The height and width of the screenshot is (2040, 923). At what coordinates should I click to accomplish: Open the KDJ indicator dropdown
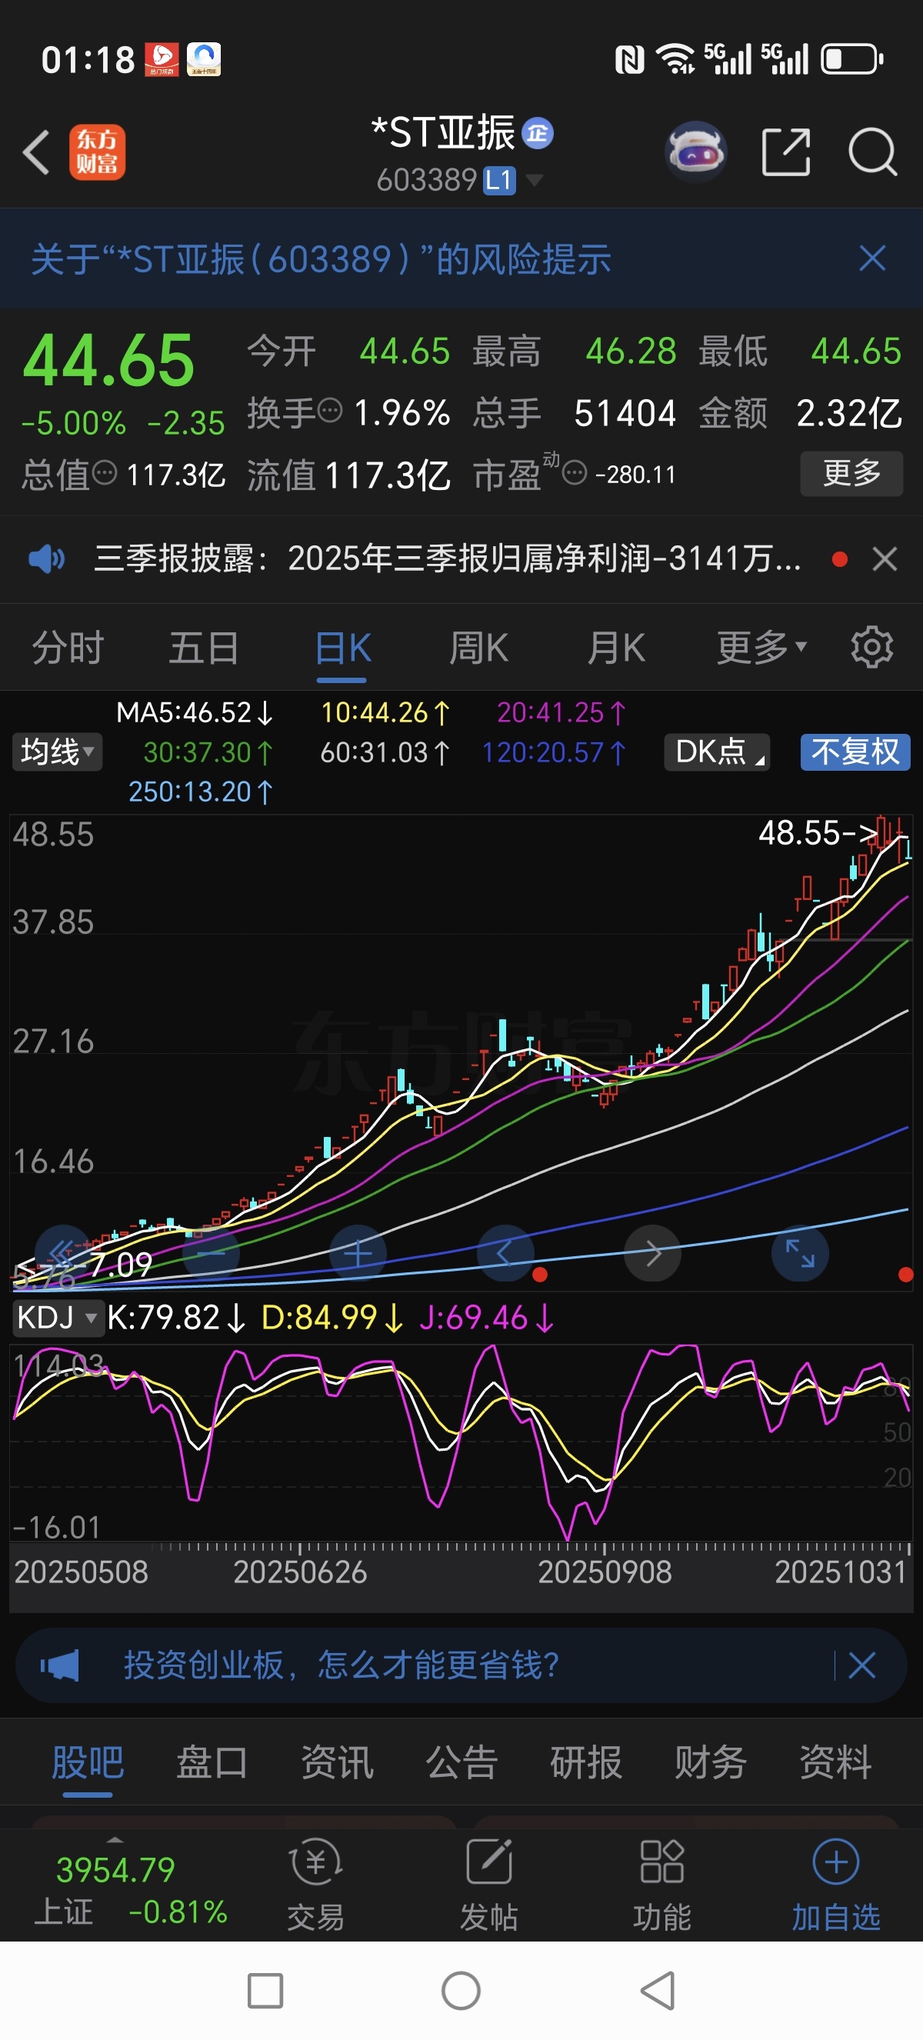click(x=57, y=1318)
